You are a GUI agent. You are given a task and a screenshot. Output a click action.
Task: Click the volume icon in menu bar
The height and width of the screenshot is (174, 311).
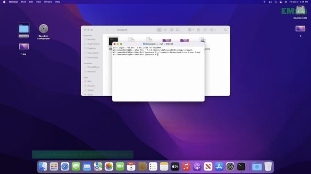coord(270,2)
